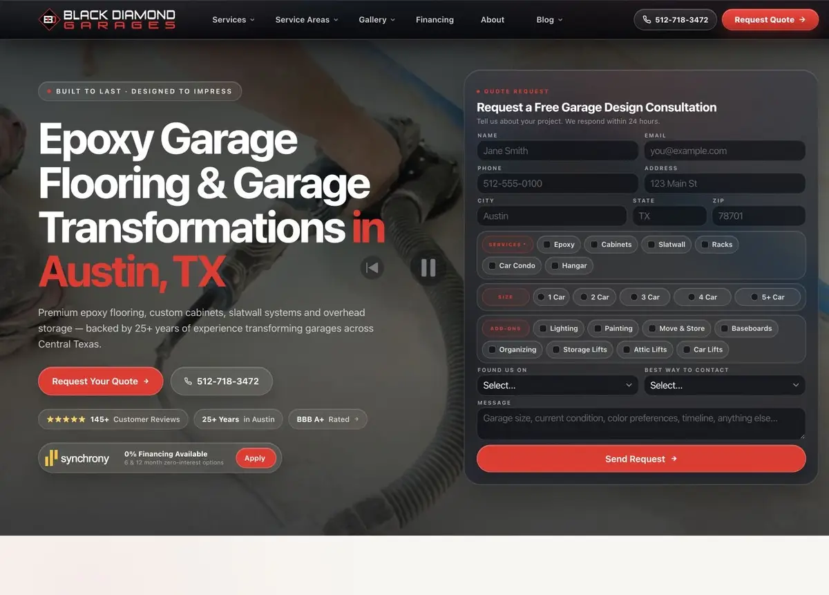Expand the Service Areas menu
829x595 pixels.
[307, 19]
